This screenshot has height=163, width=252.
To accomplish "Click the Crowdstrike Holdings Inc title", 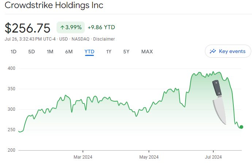I will (54, 5).
